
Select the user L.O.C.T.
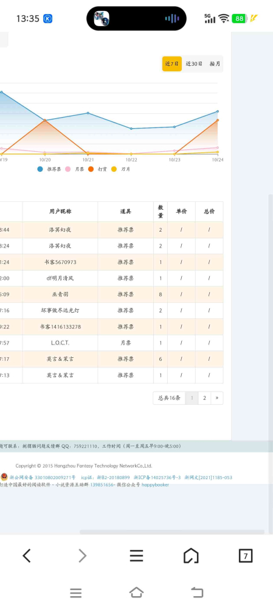(60, 343)
